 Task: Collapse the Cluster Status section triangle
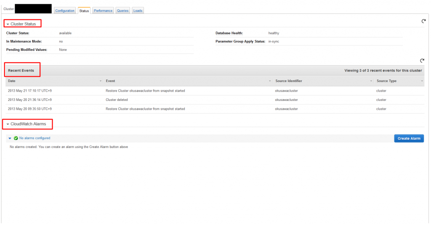[8, 24]
